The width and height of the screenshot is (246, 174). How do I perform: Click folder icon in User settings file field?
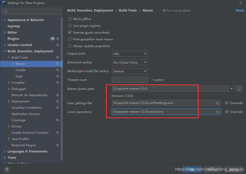tap(217, 103)
